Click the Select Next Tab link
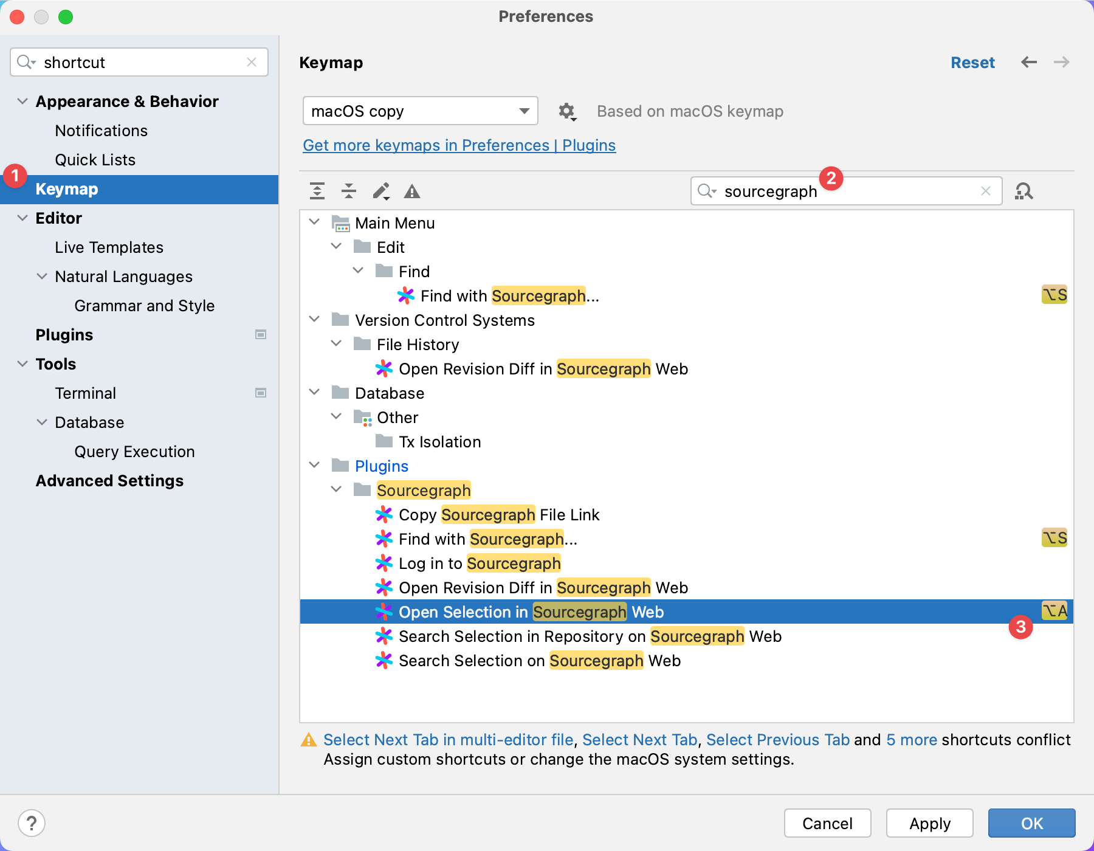Image resolution: width=1094 pixels, height=851 pixels. tap(639, 740)
